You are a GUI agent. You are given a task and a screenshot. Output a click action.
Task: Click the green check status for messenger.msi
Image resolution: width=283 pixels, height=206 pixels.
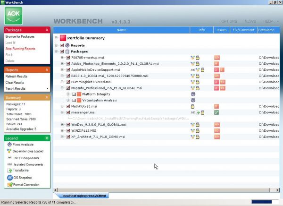click(216, 112)
